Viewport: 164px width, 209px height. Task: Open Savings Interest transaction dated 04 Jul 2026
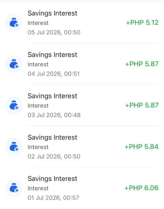82,64
